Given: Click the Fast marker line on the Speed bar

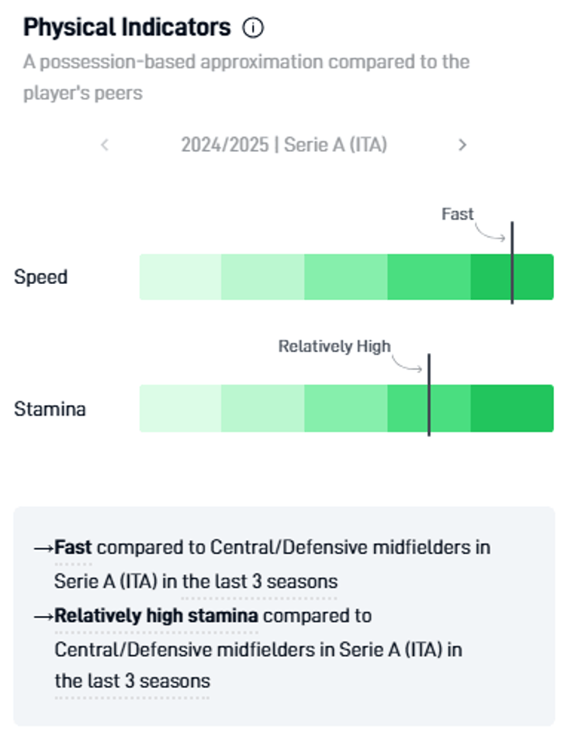Looking at the screenshot, I should (512, 261).
